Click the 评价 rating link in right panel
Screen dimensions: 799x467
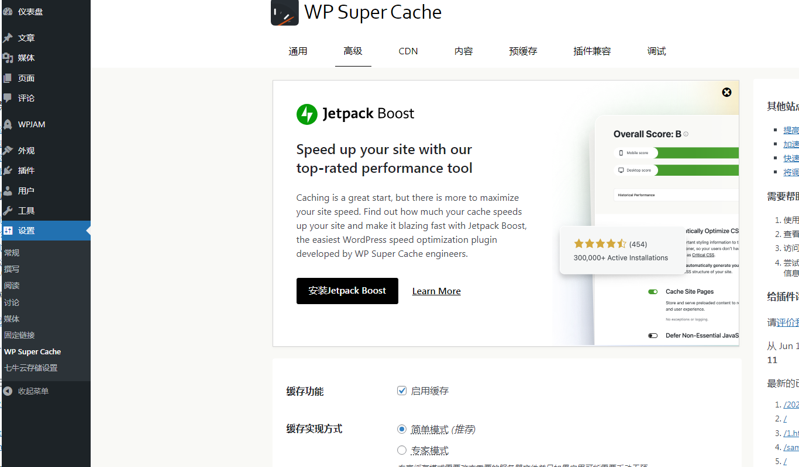coord(788,322)
